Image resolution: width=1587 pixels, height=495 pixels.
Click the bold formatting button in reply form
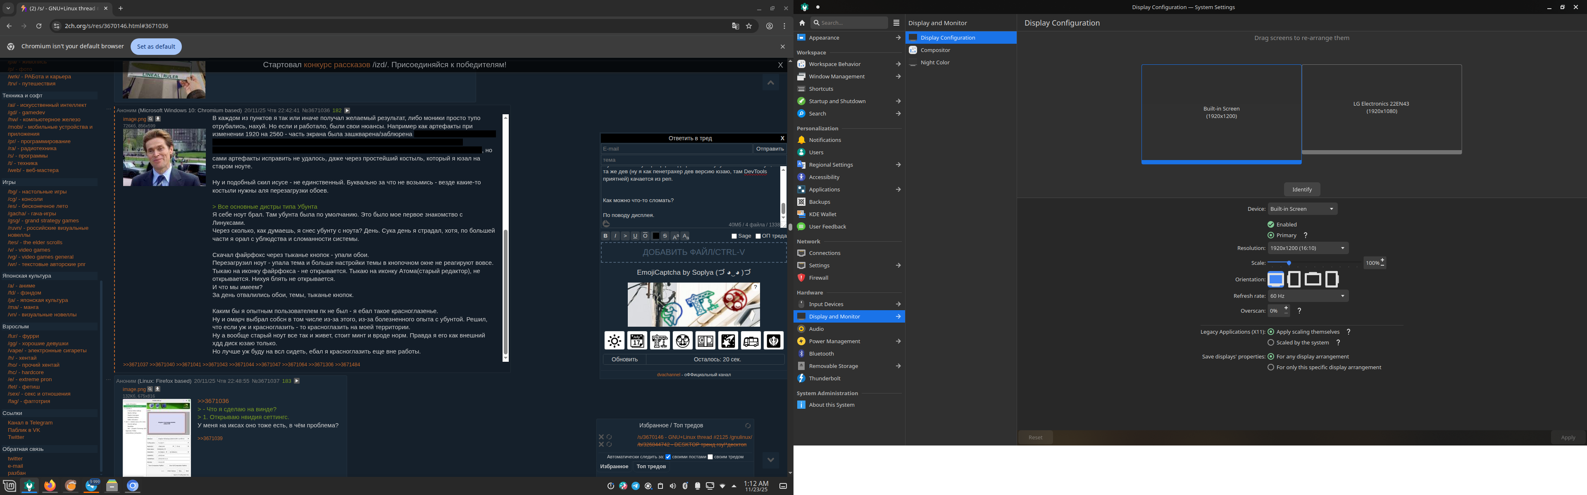coord(605,236)
